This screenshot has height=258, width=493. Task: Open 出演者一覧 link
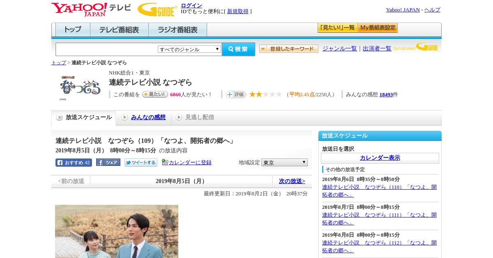(377, 48)
